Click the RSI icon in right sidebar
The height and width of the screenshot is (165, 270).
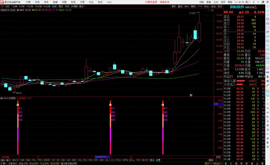(x=267, y=72)
